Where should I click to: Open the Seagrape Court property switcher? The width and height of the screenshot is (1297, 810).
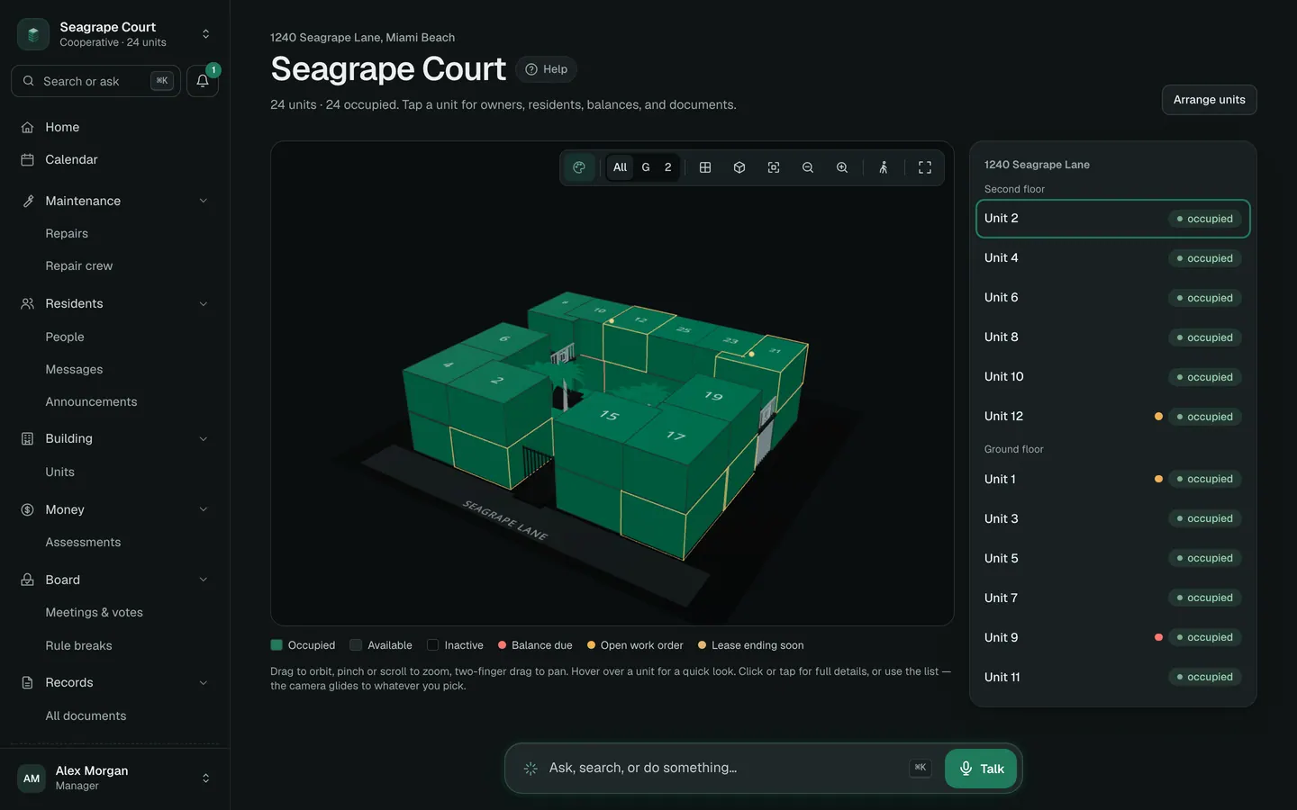[x=114, y=34]
